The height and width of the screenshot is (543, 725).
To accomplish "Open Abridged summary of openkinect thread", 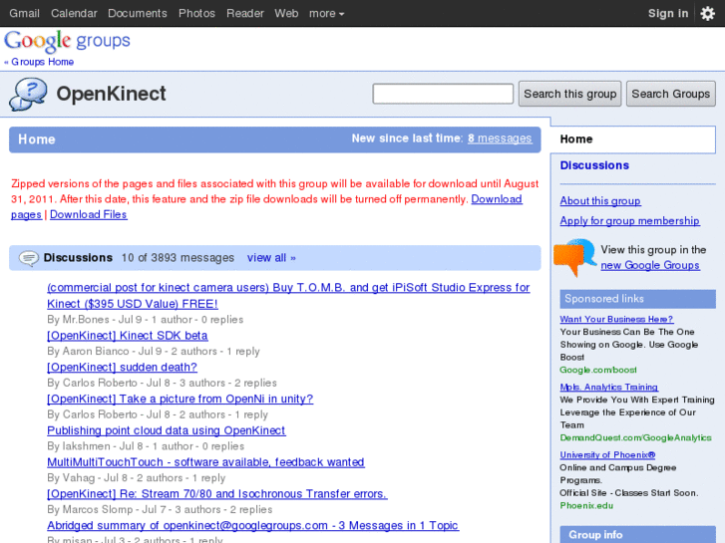I will [x=253, y=525].
